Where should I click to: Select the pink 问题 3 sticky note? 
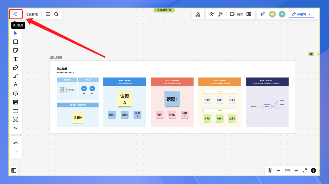tap(185, 115)
